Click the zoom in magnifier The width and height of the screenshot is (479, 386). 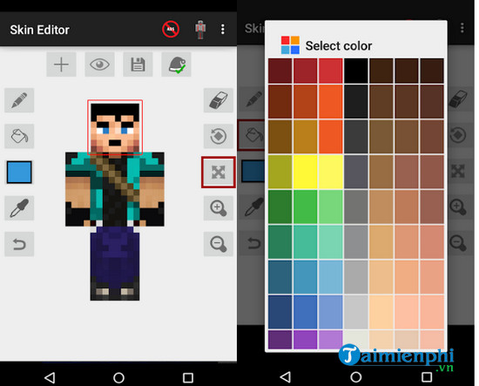click(218, 208)
